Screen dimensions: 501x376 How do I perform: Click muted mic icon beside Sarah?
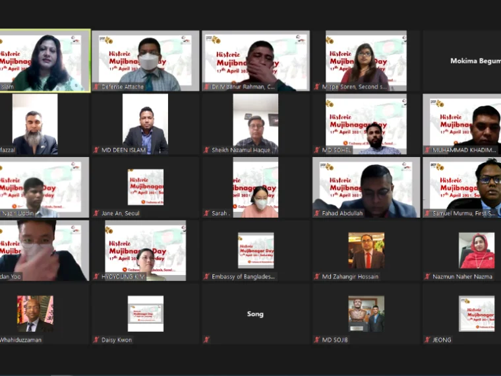[206, 213]
